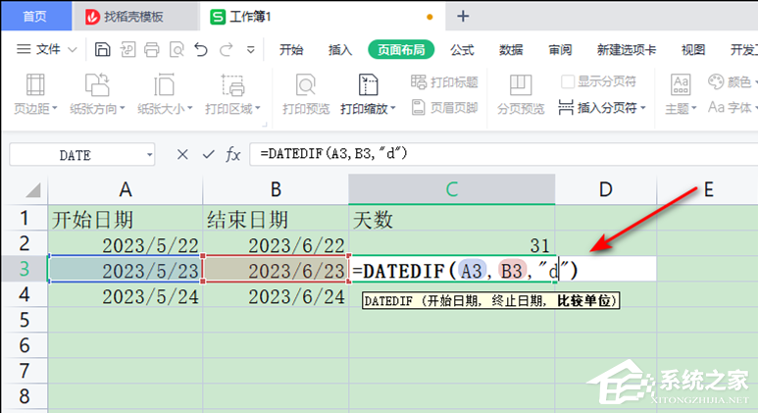Expand the dropdown arrow next to 文件
Screen dimensions: 758x413
click(72, 49)
